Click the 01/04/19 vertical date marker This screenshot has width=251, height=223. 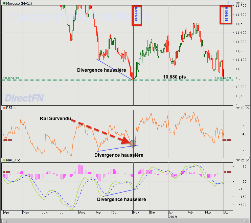tap(226, 15)
